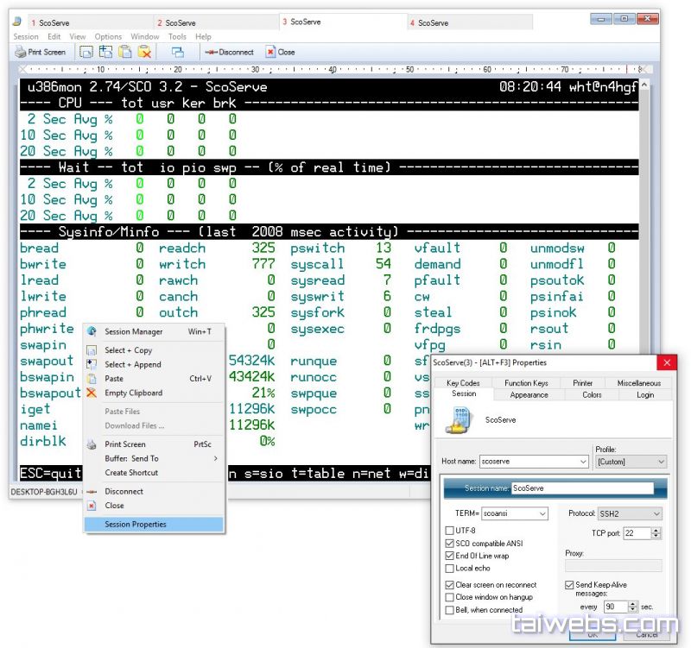The width and height of the screenshot is (691, 648).
Task: Click the Disconnect toolbar button
Action: point(230,52)
